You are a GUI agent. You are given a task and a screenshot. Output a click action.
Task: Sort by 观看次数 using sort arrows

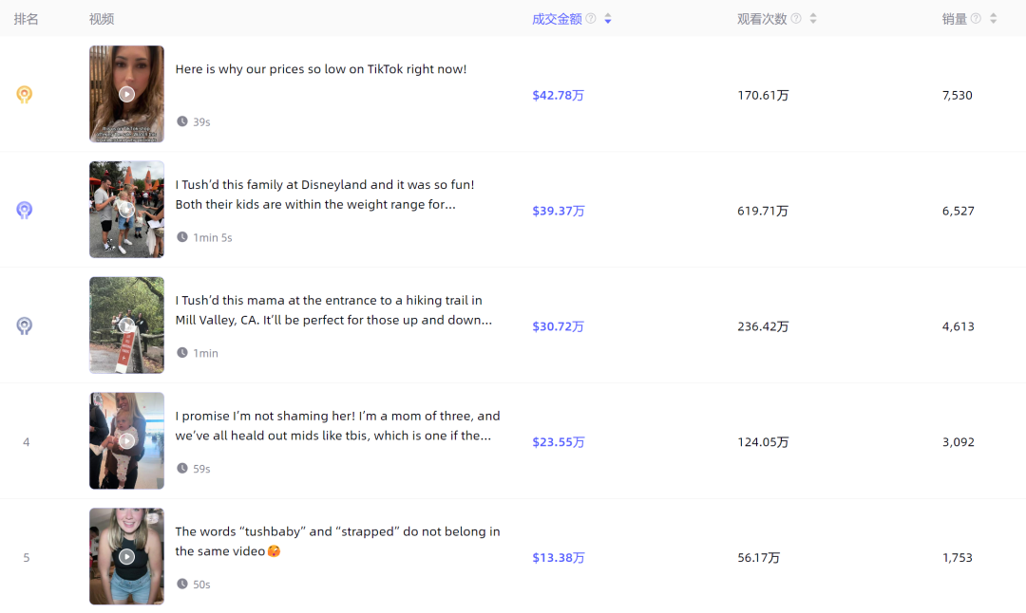813,19
